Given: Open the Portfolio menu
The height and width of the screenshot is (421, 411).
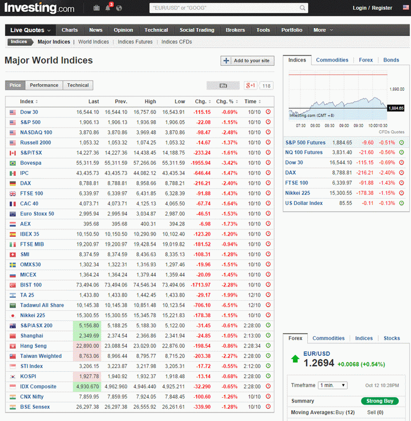Looking at the screenshot, I should pyautogui.click(x=291, y=30).
